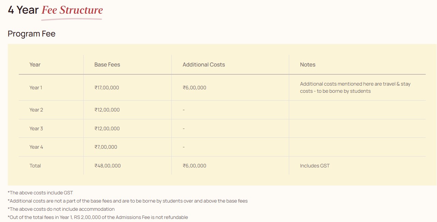Click the ₹48,00,000 total base fees
The width and height of the screenshot is (437, 222).
pyautogui.click(x=108, y=166)
